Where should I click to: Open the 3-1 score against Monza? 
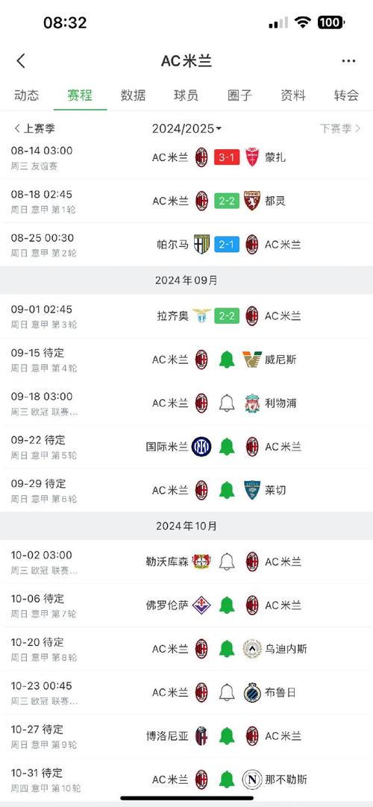click(227, 157)
